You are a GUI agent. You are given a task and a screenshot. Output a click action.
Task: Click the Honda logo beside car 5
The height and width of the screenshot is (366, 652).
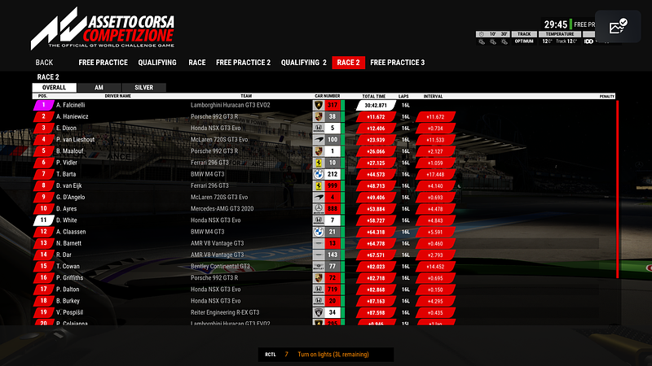[x=319, y=129]
